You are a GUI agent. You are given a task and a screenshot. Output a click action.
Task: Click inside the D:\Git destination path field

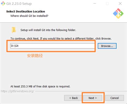53,46
